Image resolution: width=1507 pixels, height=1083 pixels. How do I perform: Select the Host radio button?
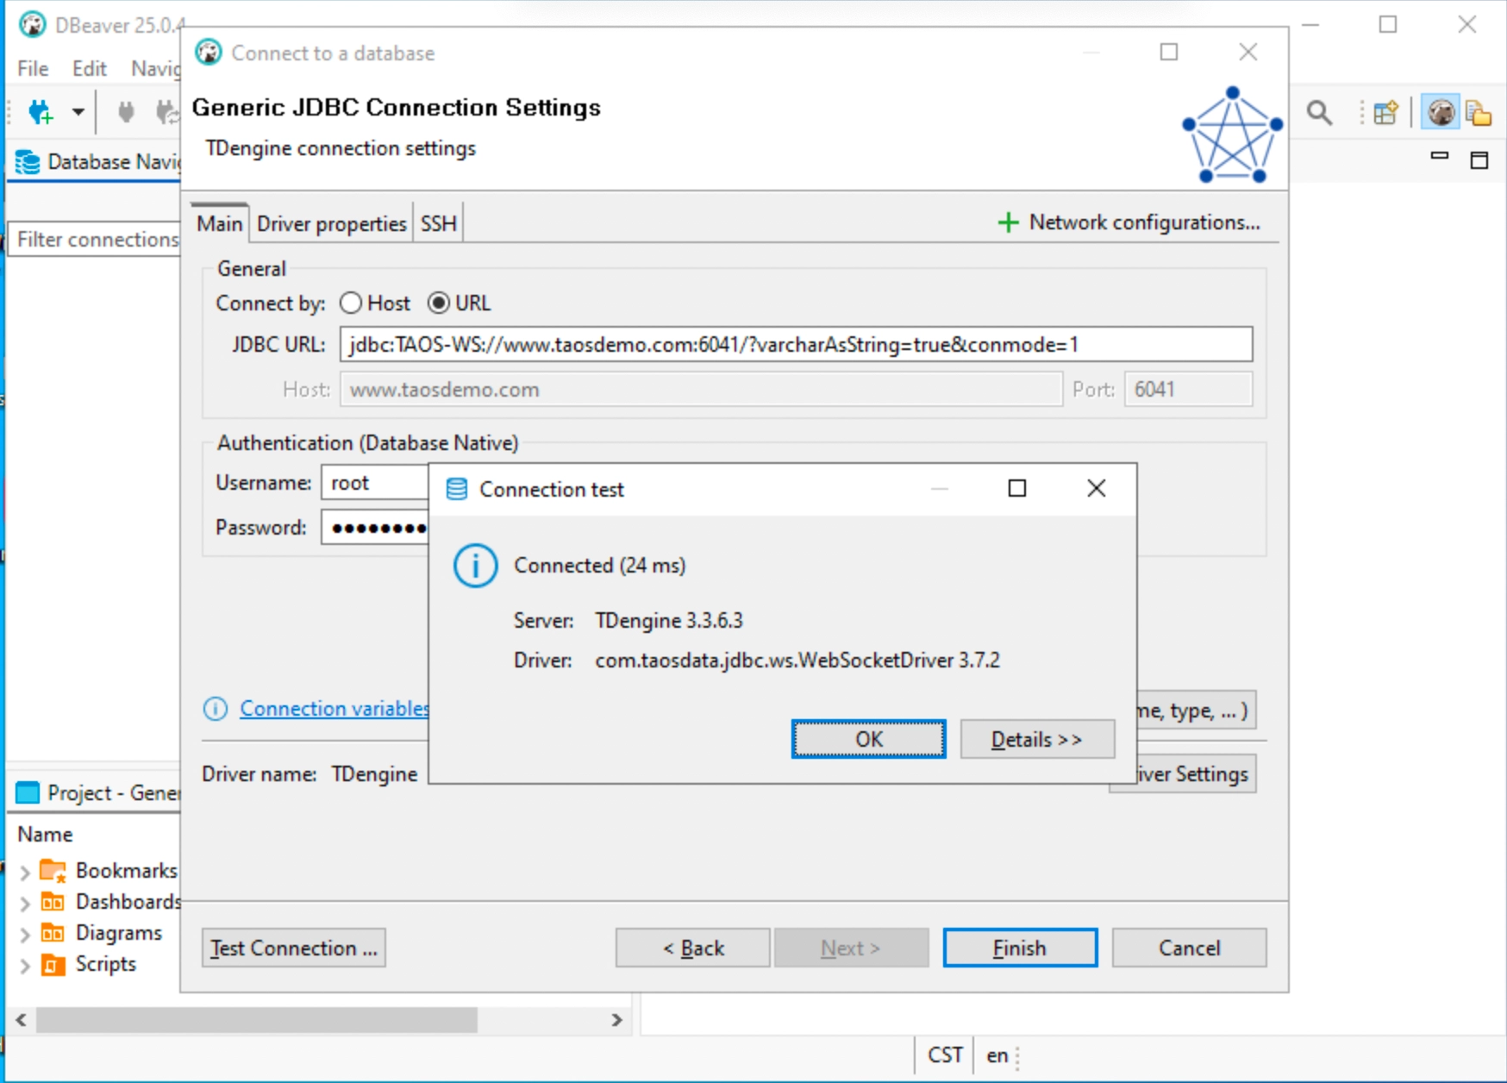pos(351,304)
